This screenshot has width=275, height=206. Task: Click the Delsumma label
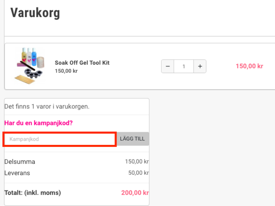tap(20, 162)
